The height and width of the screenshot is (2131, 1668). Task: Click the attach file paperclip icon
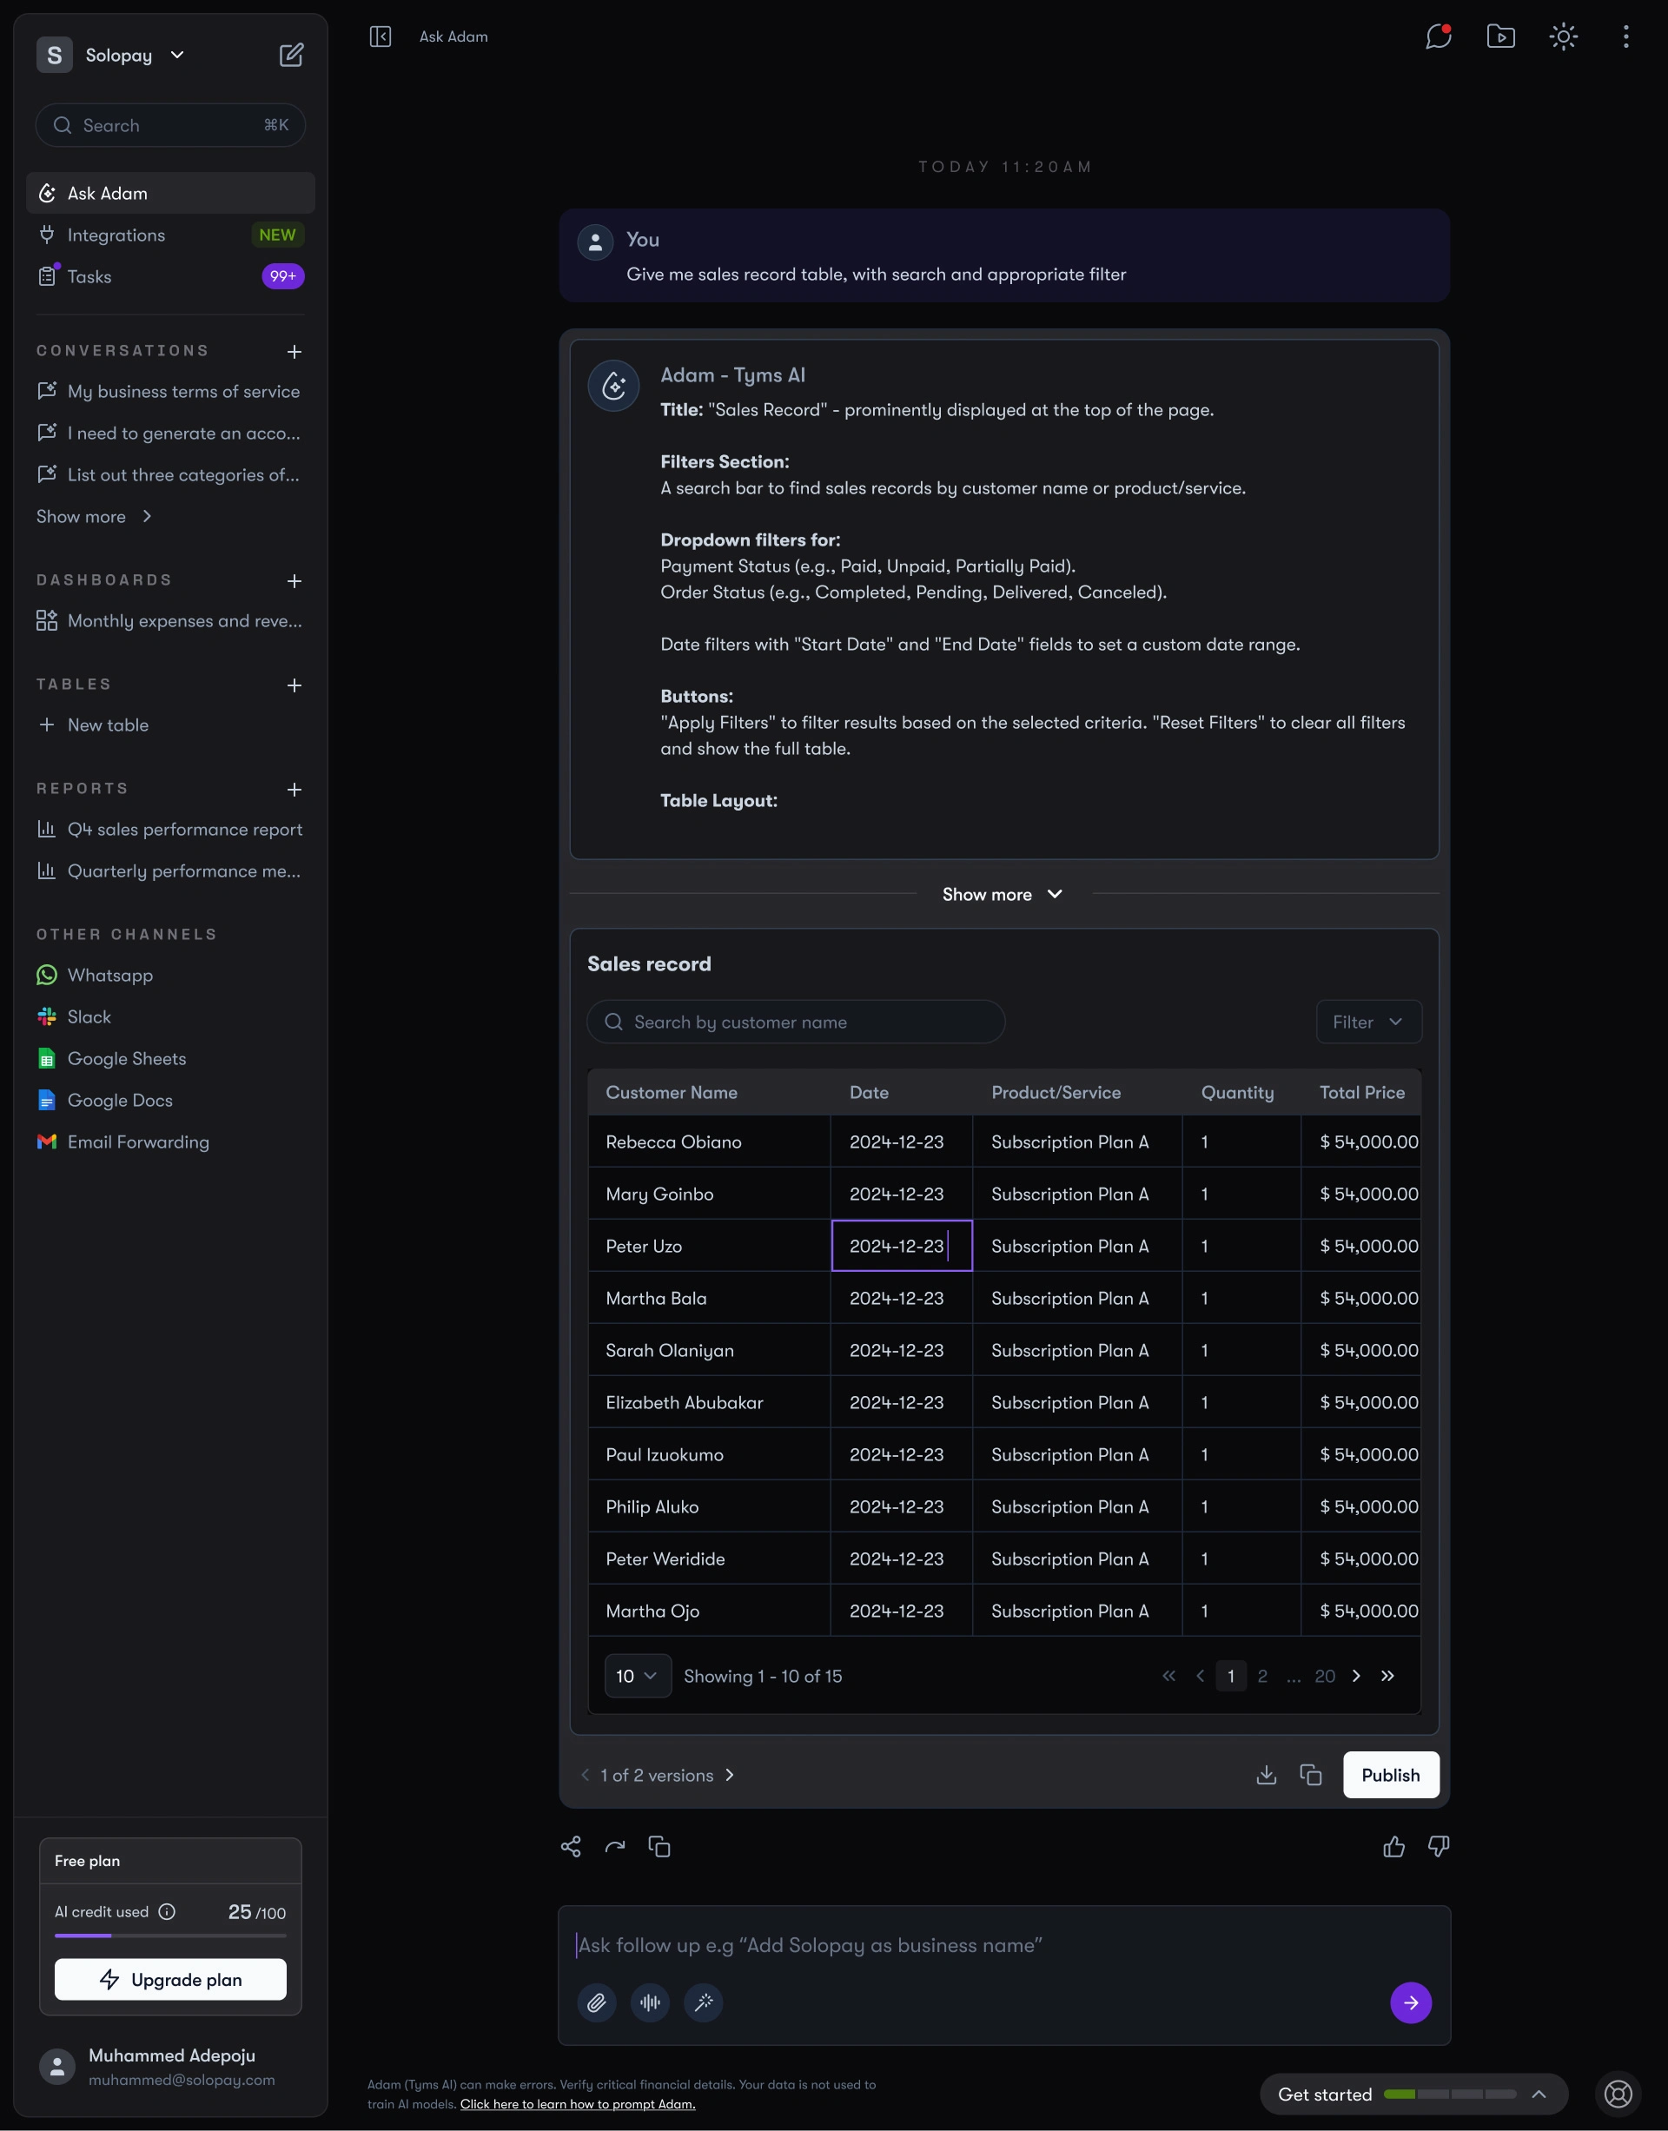coord(597,2002)
